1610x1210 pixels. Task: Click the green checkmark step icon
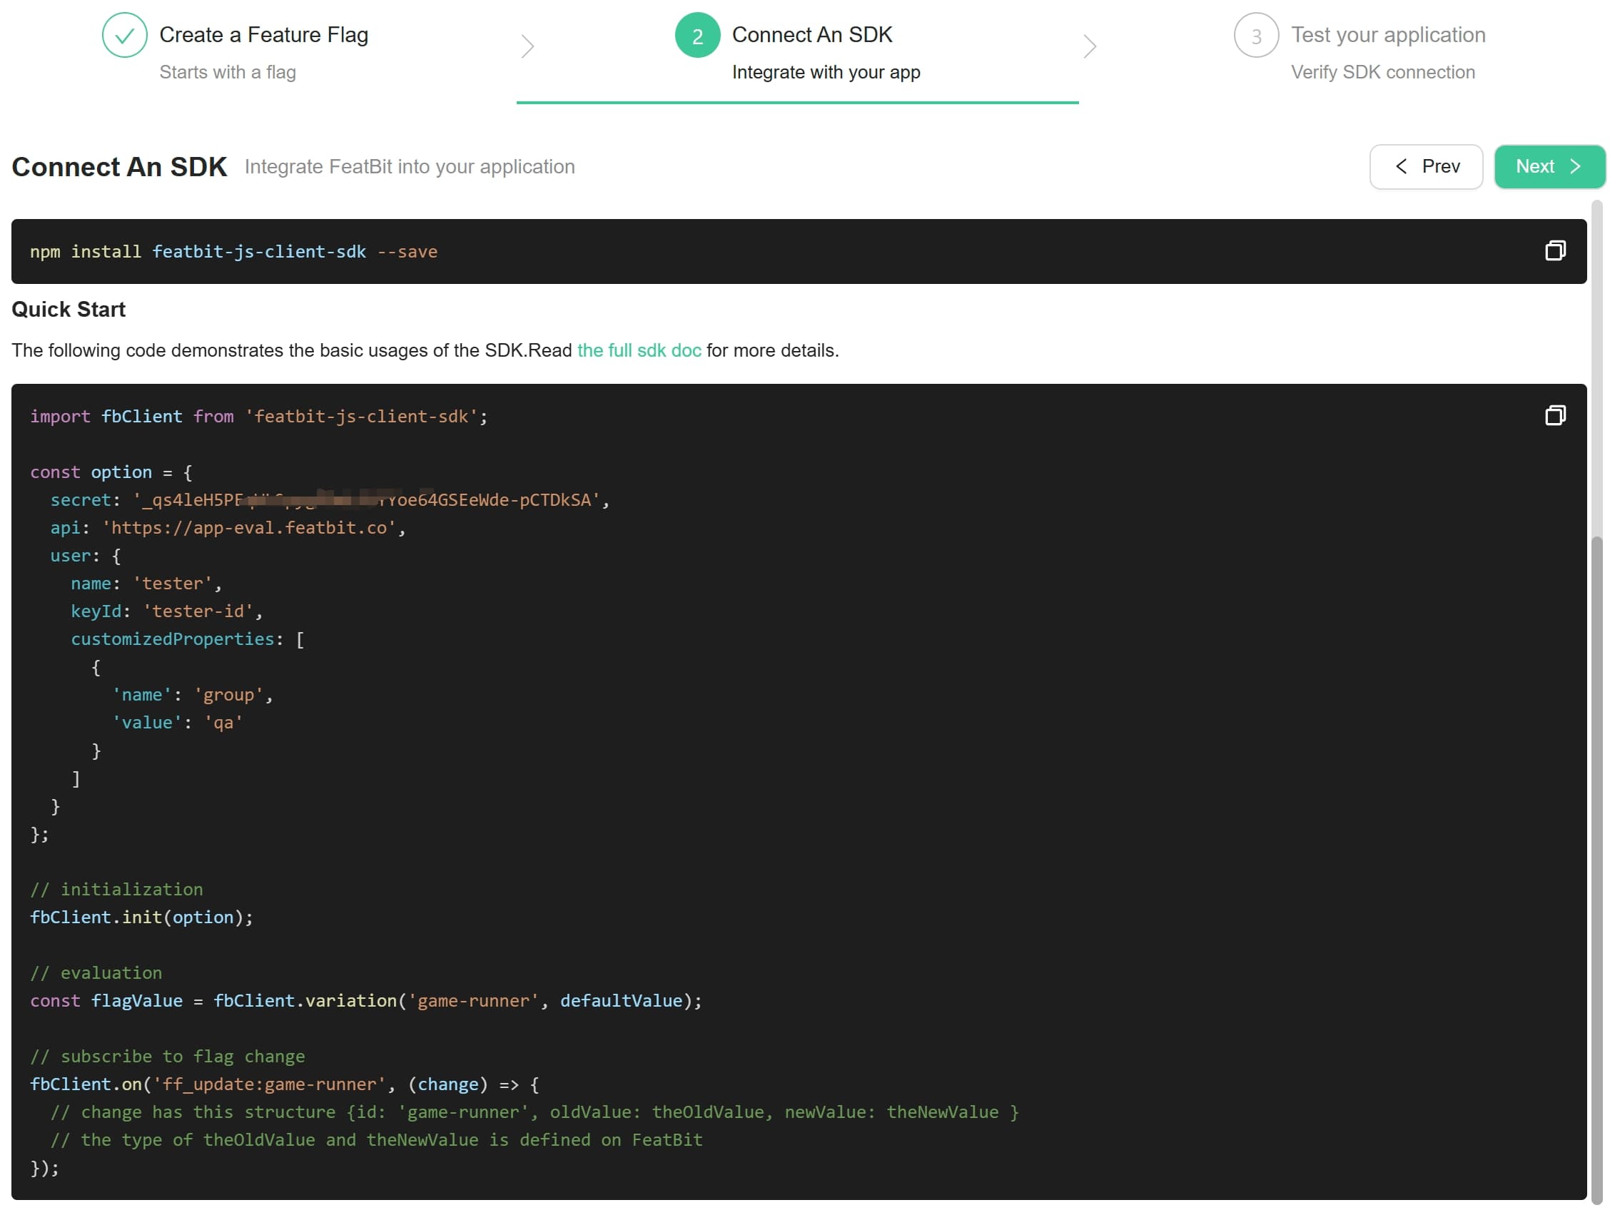pos(124,35)
